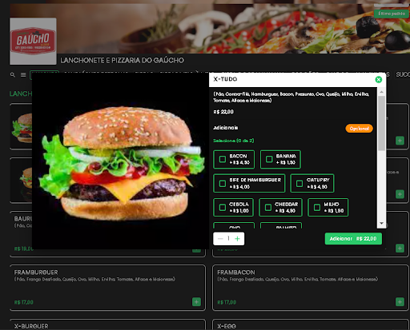Screen dimensions: 410x330
Task: Check the BANANA additional option
Action: pos(269,159)
